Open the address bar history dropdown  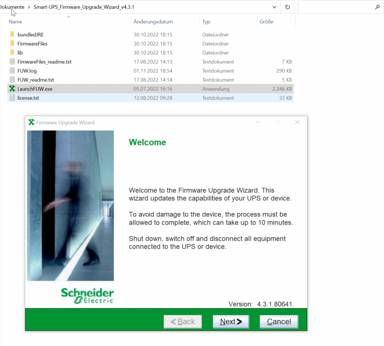click(274, 7)
